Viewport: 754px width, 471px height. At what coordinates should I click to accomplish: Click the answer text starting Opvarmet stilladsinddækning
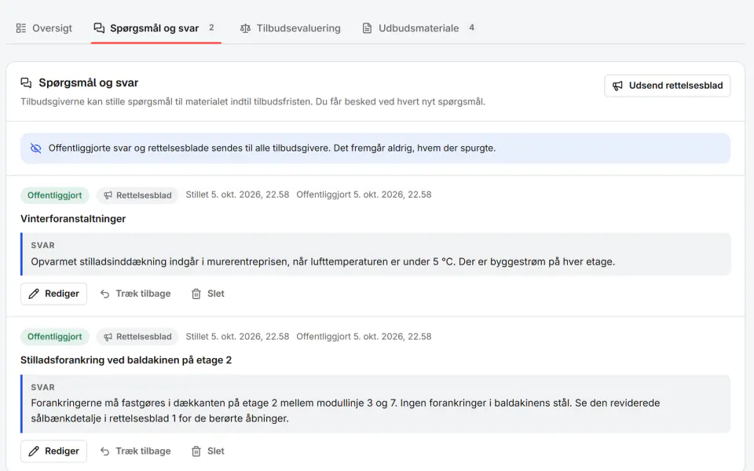[x=323, y=262]
